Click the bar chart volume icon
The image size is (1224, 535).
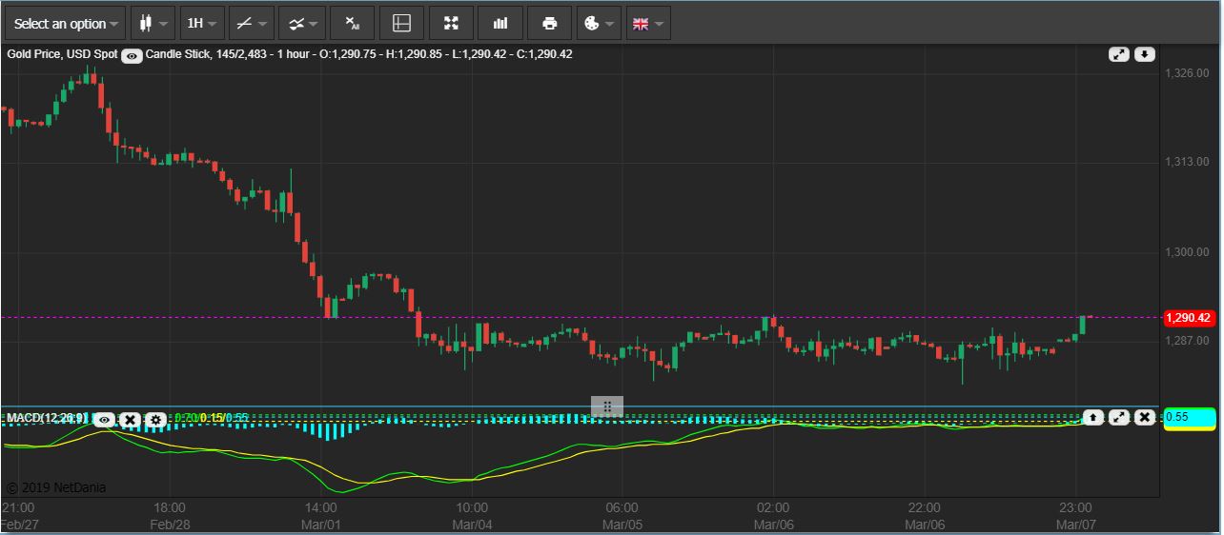[500, 23]
